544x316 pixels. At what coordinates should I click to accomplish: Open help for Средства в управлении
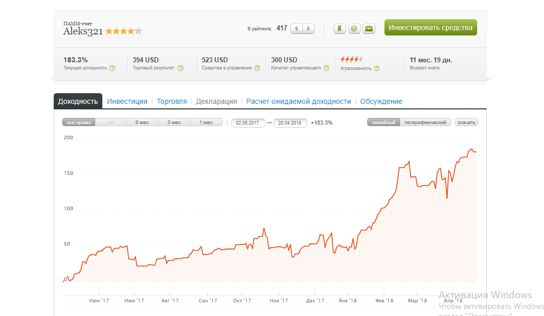point(257,68)
